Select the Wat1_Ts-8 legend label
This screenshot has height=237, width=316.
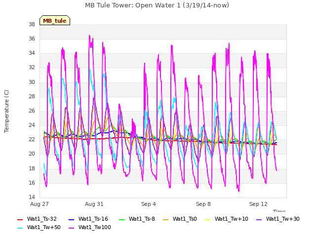(142, 219)
